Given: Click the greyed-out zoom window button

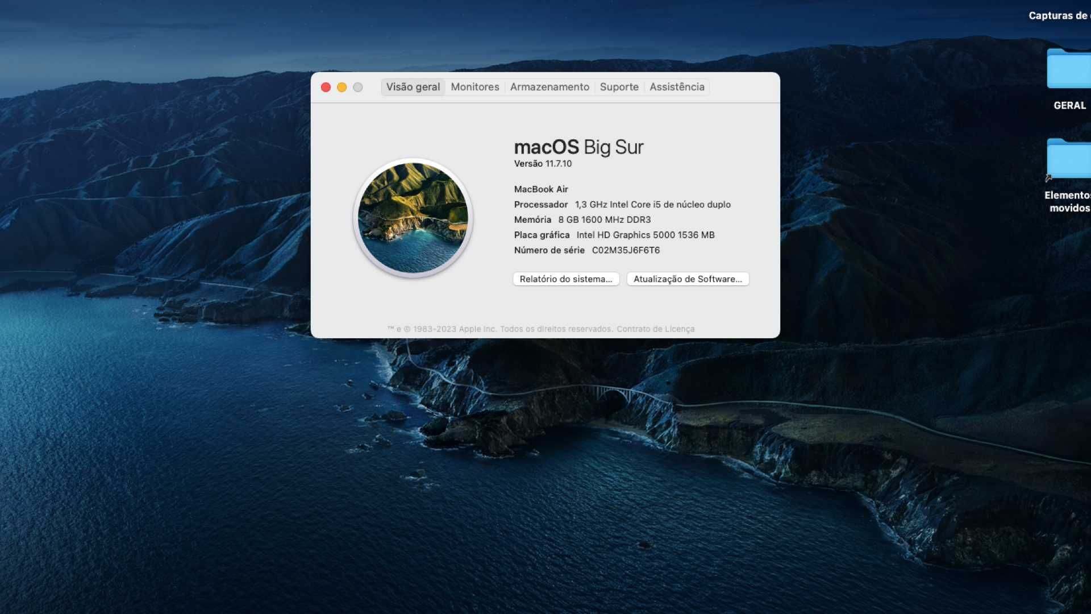Looking at the screenshot, I should point(357,87).
